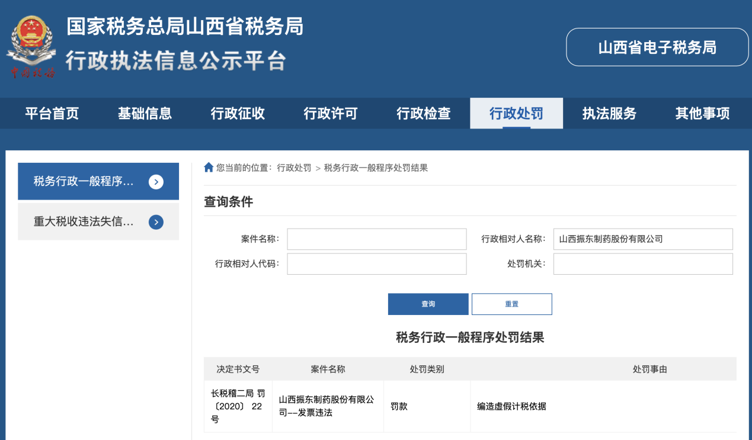Select 重大税收违法失信 sidebar item

[x=98, y=221]
